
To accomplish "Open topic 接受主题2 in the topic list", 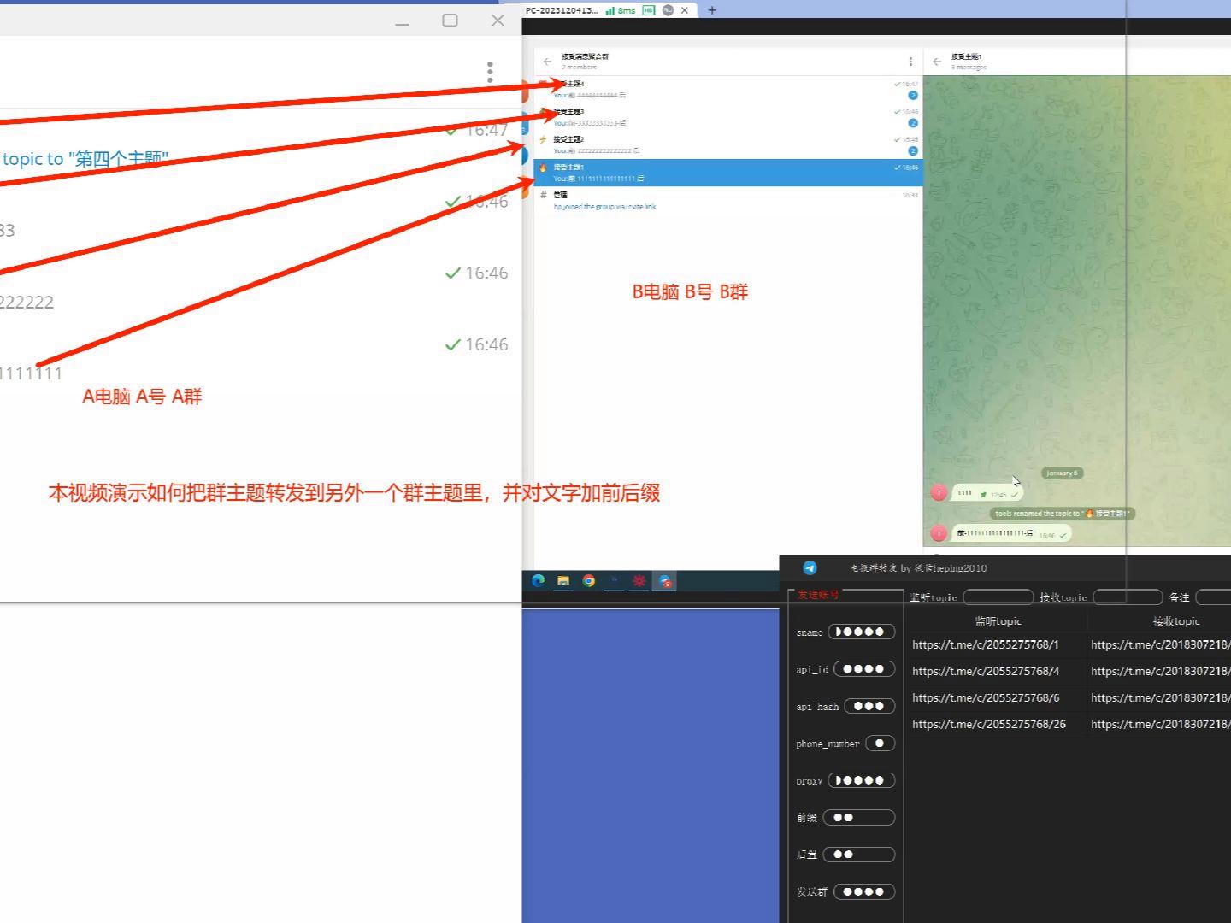I will [x=727, y=144].
